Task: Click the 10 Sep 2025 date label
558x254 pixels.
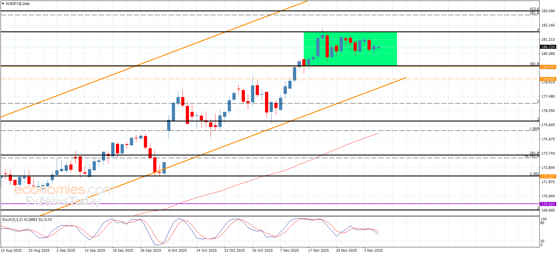Action: [95, 251]
